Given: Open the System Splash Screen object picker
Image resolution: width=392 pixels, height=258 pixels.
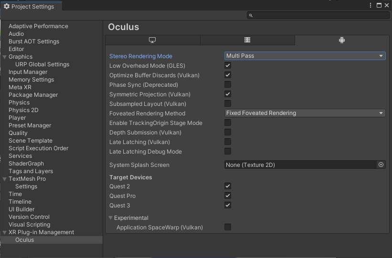Looking at the screenshot, I should click(381, 165).
